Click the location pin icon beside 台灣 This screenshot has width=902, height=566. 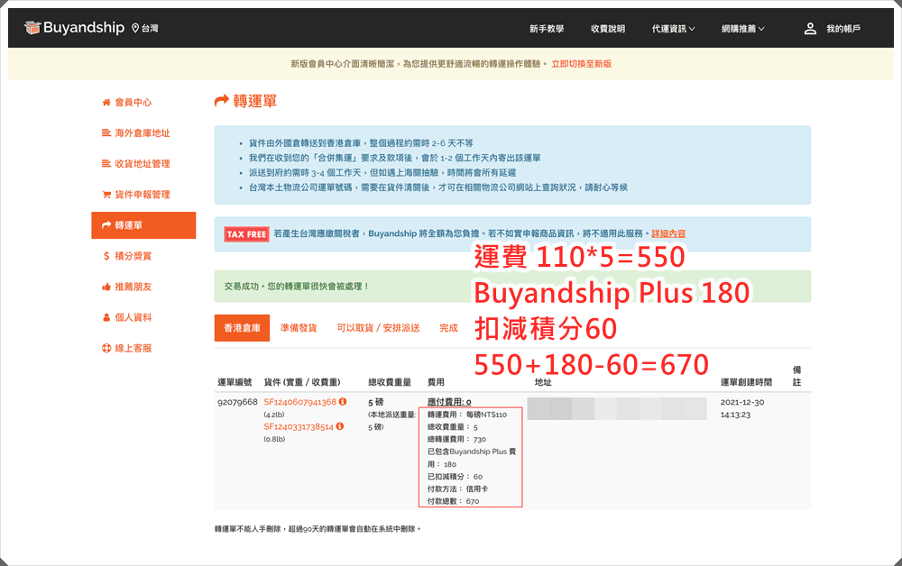coord(135,29)
